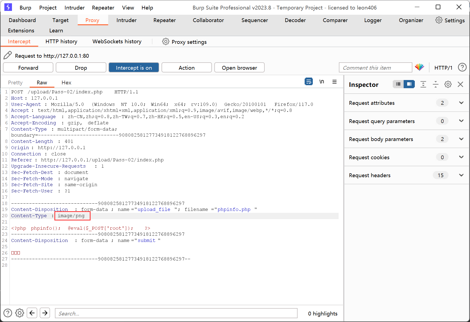
Task: Open the View menu
Action: (x=128, y=8)
